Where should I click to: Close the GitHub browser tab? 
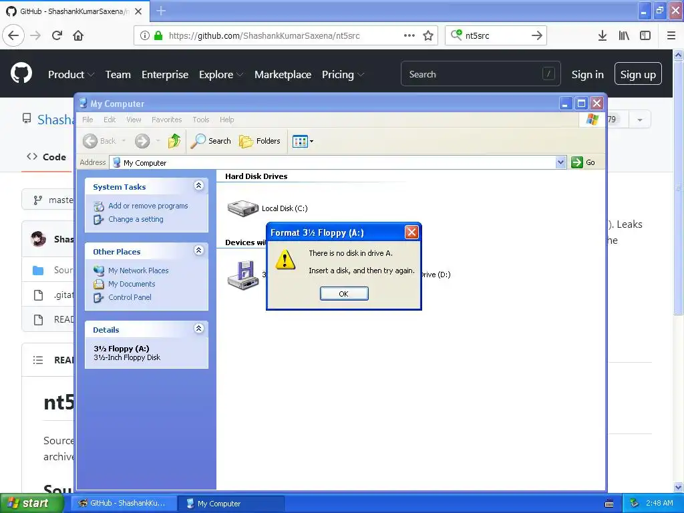click(138, 11)
